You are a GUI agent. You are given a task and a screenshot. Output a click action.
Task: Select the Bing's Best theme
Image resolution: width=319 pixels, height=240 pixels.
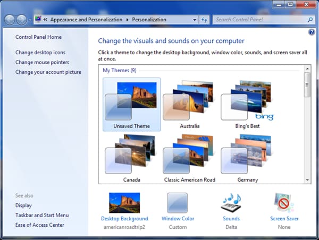(246, 104)
